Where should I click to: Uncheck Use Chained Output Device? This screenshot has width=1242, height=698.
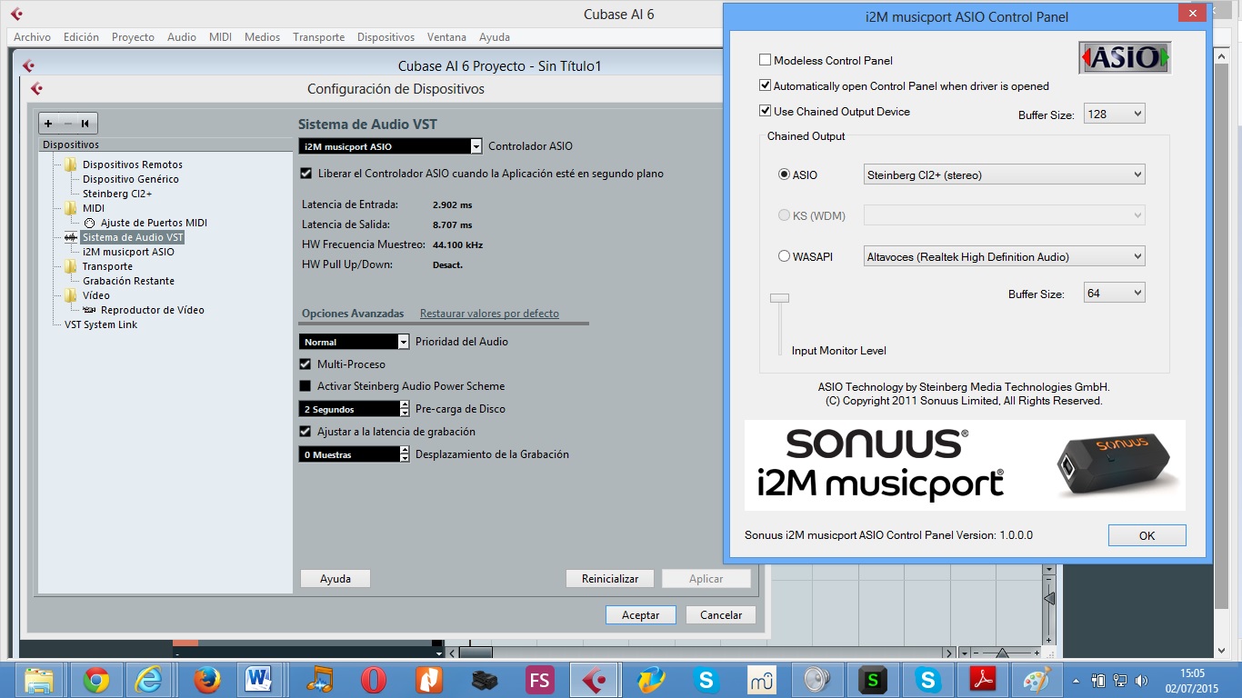766,111
